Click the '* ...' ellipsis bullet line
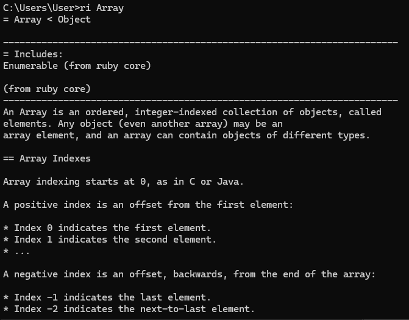Image resolution: width=409 pixels, height=320 pixels. click(16, 251)
